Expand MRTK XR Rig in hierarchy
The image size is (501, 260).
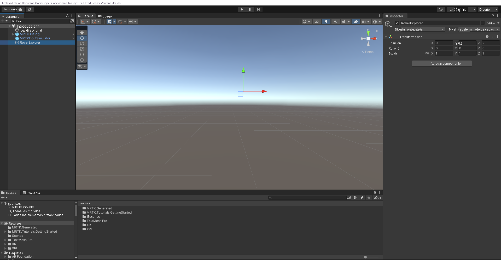coord(13,34)
